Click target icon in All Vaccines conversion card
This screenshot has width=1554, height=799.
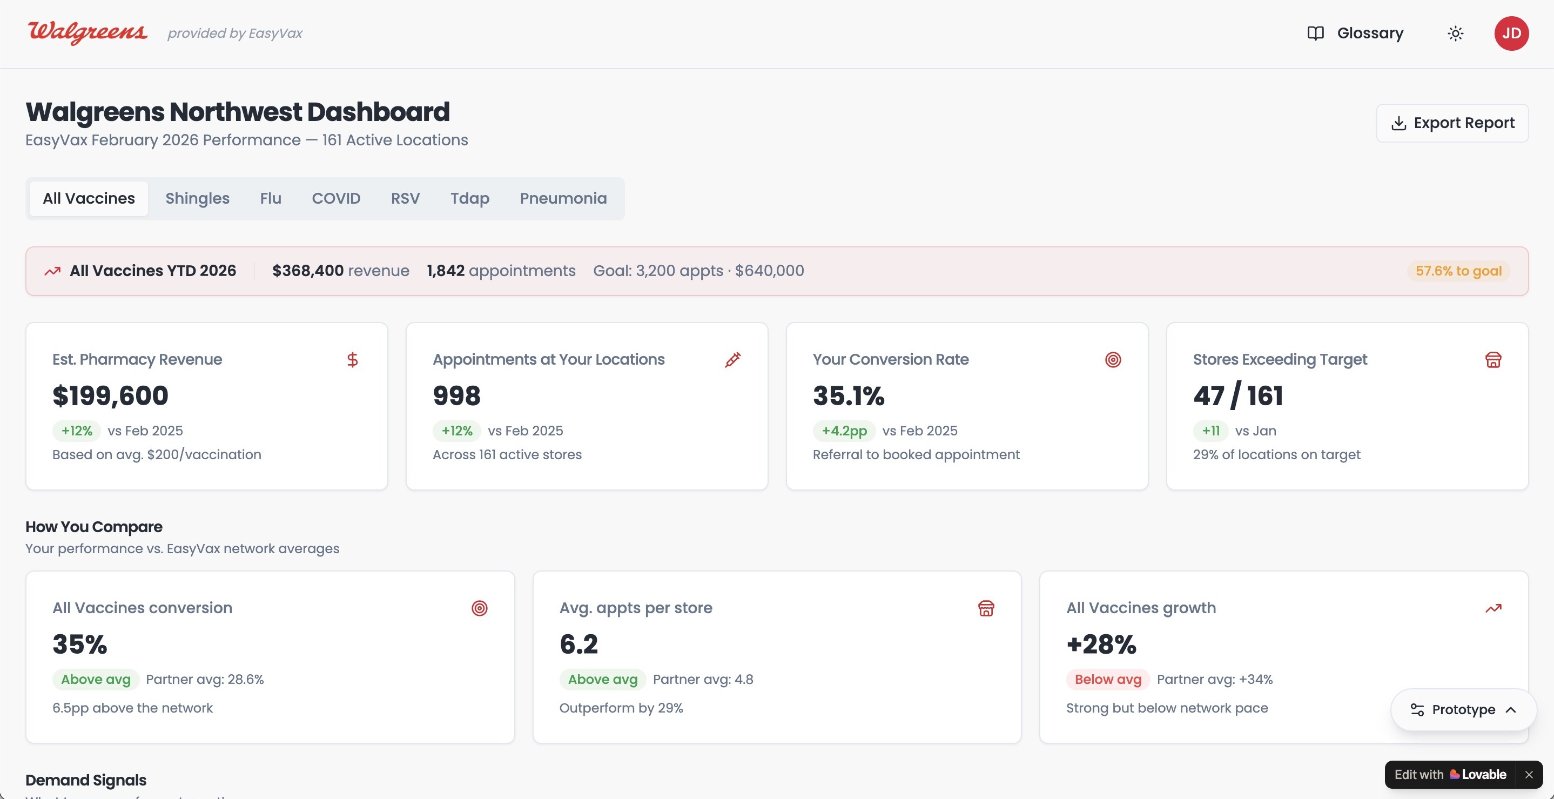pyautogui.click(x=480, y=608)
